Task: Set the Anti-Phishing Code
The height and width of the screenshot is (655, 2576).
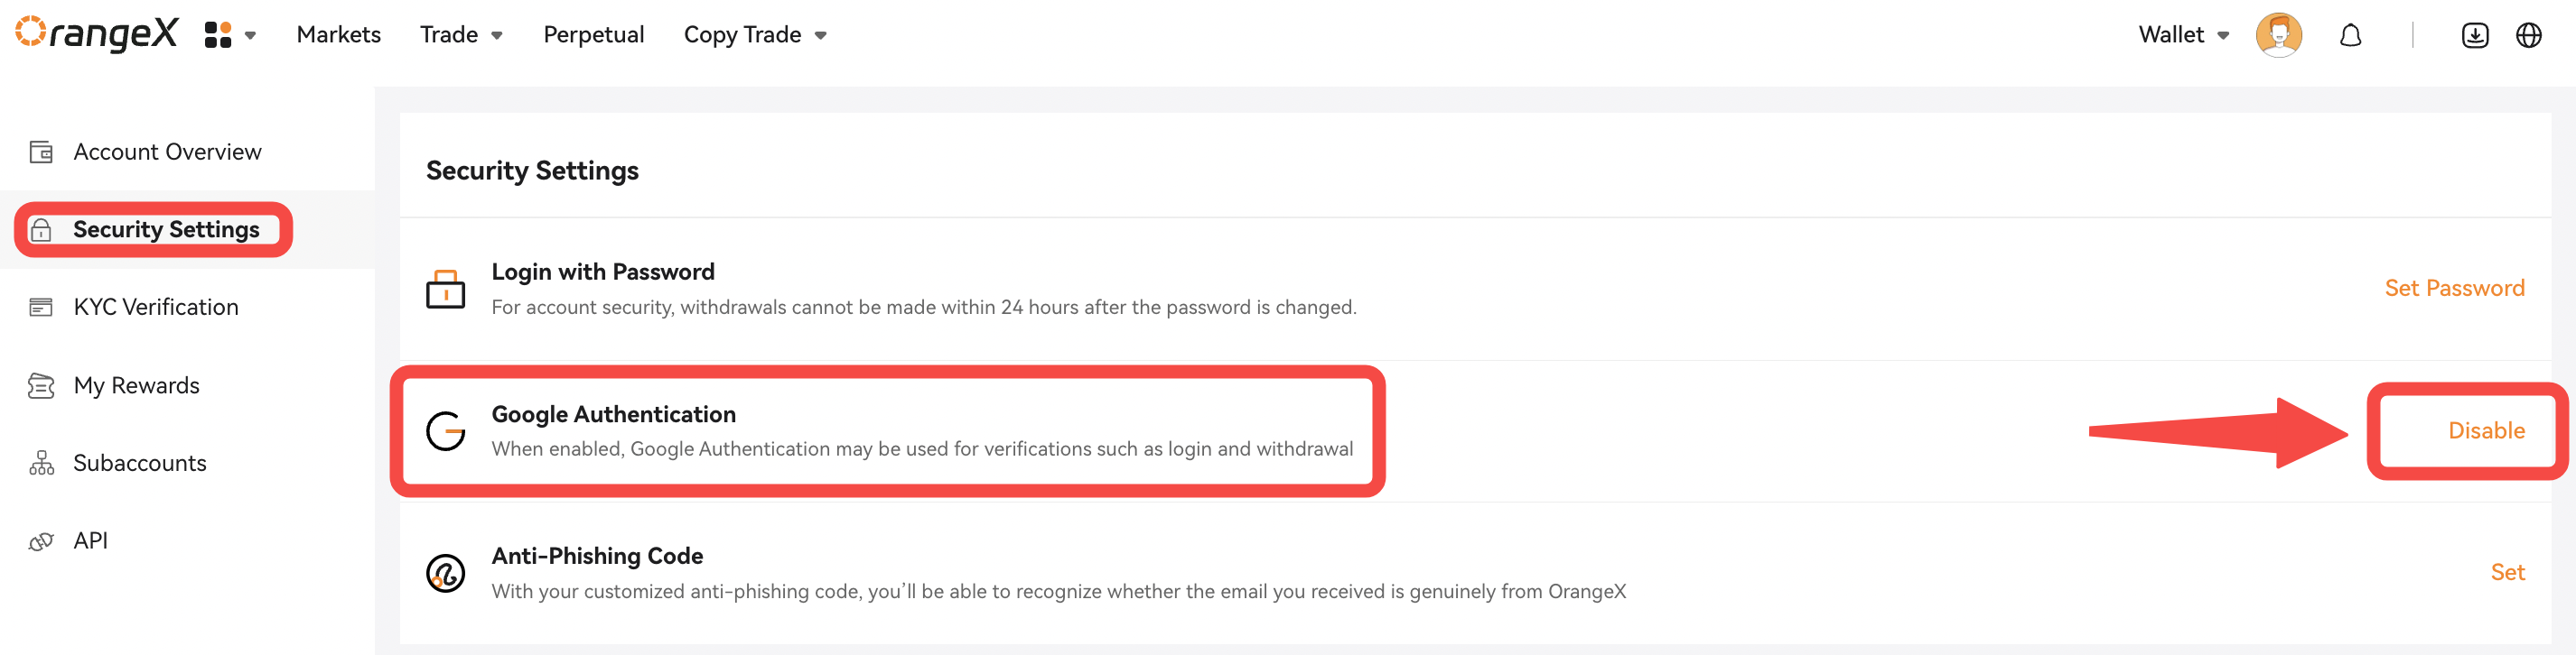Action: pyautogui.click(x=2507, y=572)
